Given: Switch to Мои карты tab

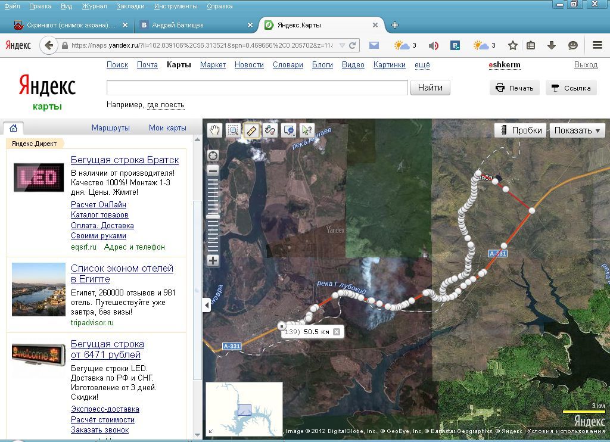Looking at the screenshot, I should tap(167, 127).
